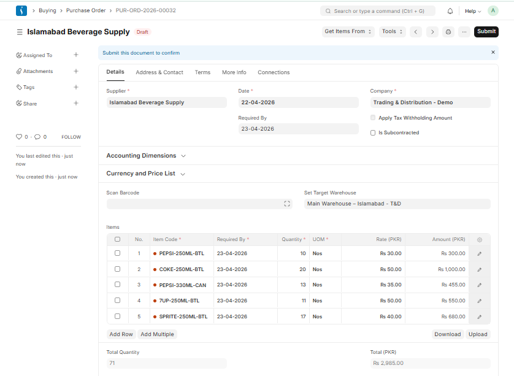Image resolution: width=514 pixels, height=376 pixels.
Task: Submit the purchase order
Action: pyautogui.click(x=486, y=31)
